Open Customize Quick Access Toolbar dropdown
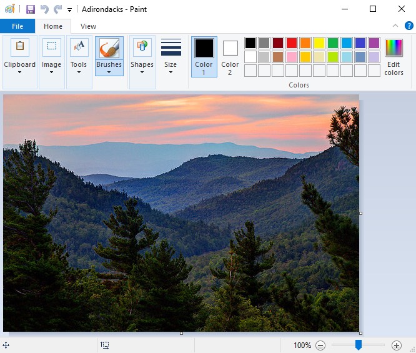This screenshot has height=353, width=416. 69,10
